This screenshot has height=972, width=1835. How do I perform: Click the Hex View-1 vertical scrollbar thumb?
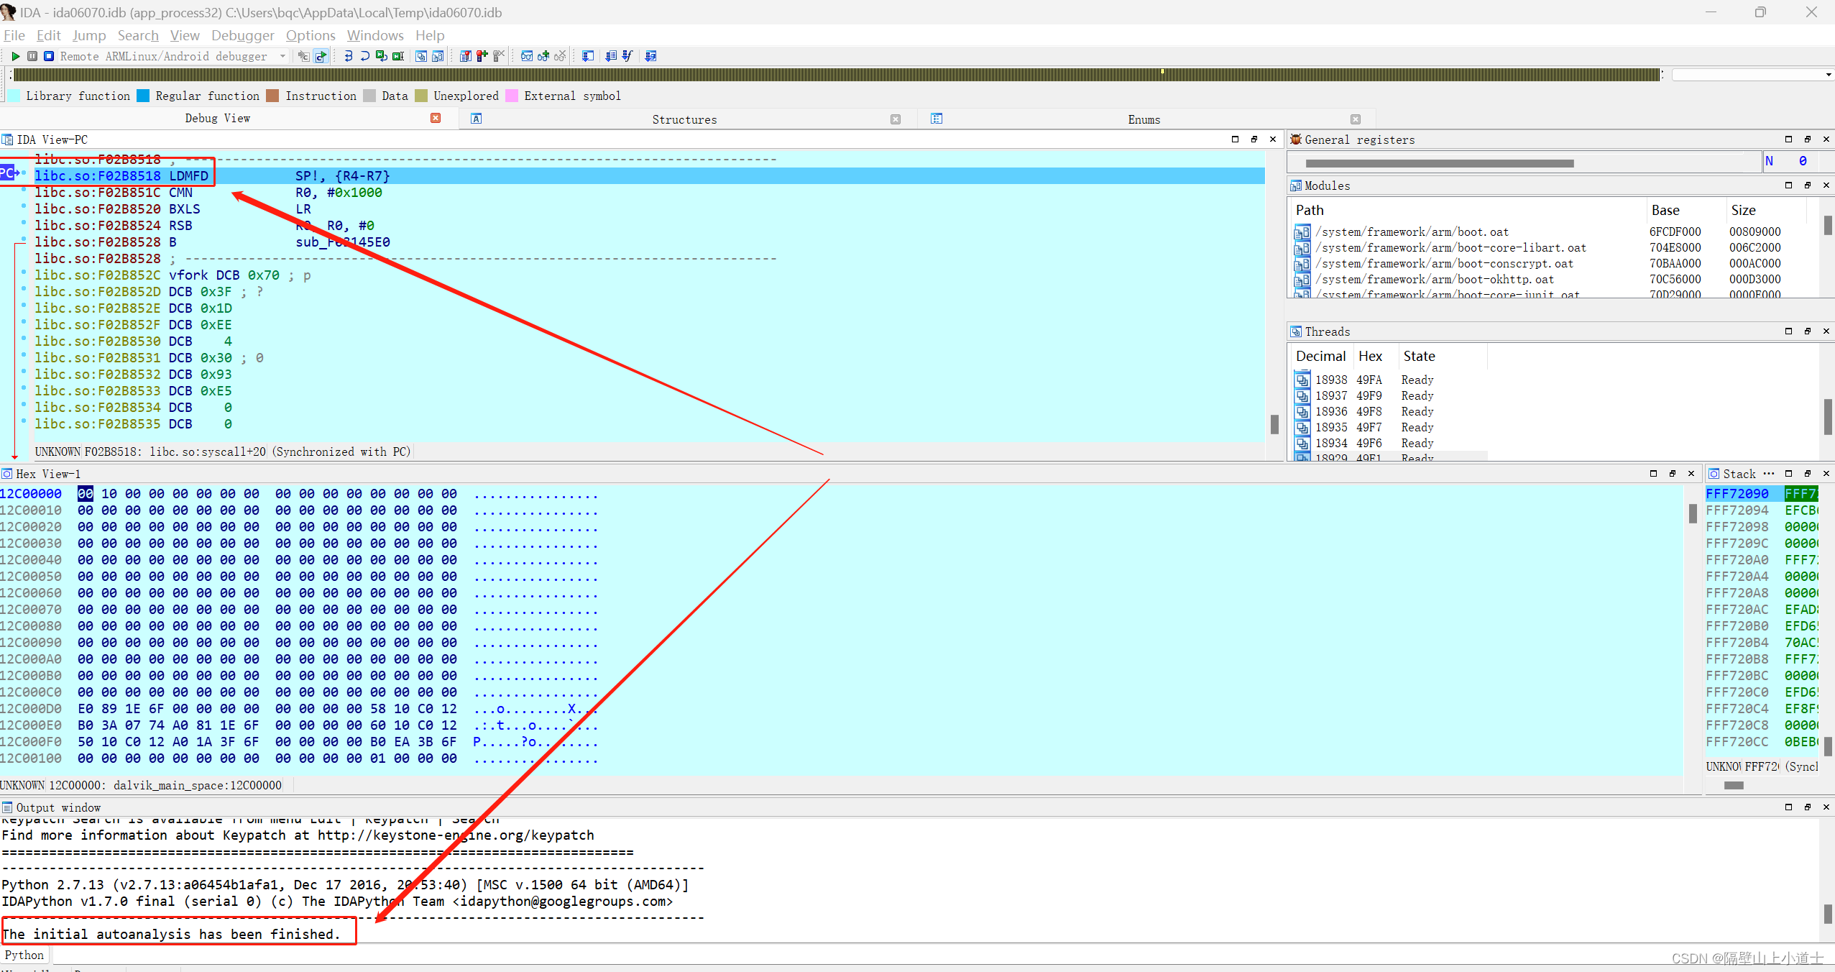point(1693,513)
